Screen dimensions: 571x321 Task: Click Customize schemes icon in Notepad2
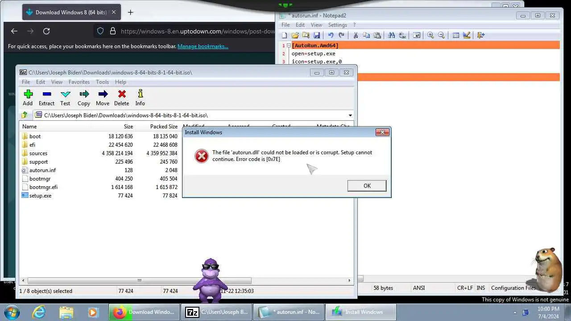pyautogui.click(x=466, y=35)
